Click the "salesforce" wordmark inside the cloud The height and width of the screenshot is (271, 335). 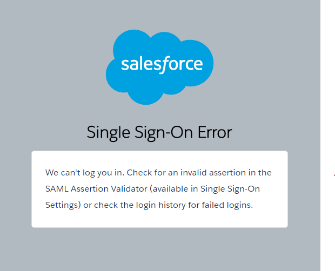162,64
